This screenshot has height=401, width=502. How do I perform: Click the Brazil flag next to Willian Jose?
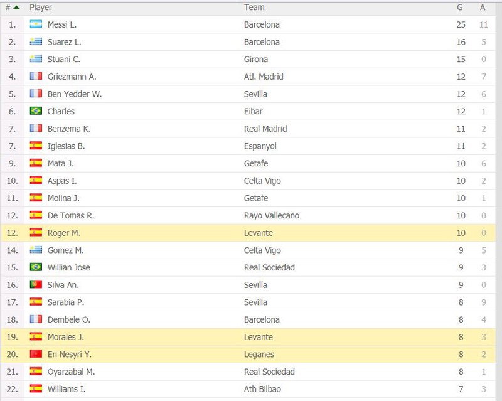36,267
